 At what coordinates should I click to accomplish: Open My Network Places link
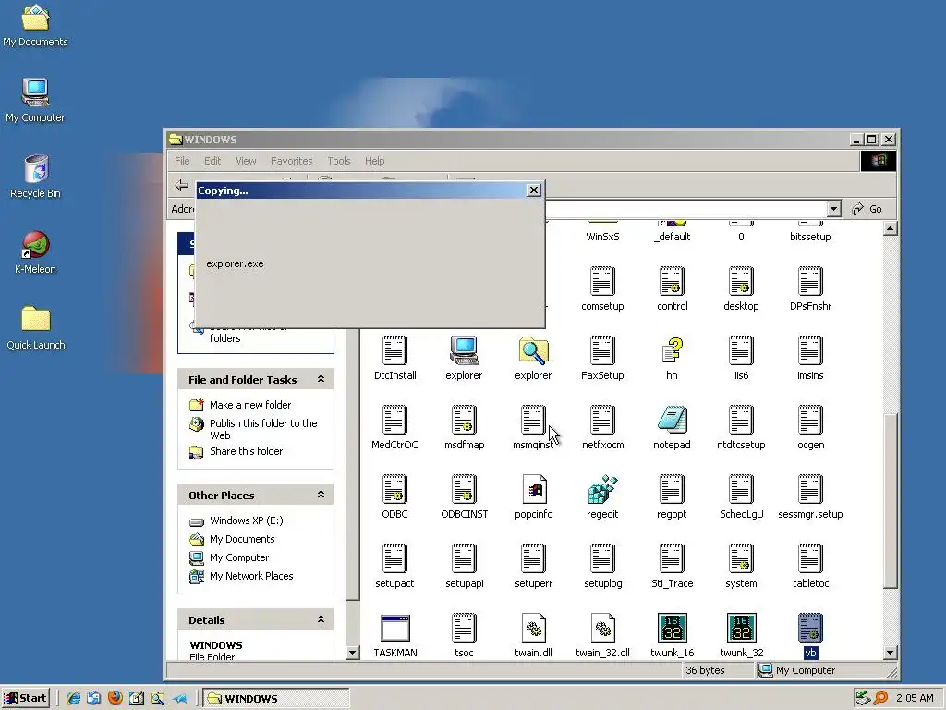[251, 576]
